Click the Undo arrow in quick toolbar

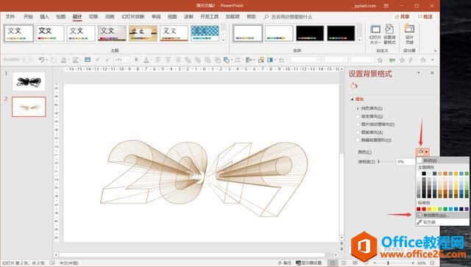pos(41,60)
